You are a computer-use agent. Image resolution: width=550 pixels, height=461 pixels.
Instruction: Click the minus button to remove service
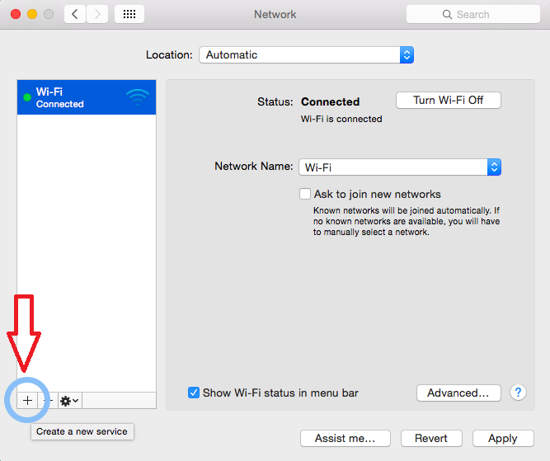tap(48, 400)
